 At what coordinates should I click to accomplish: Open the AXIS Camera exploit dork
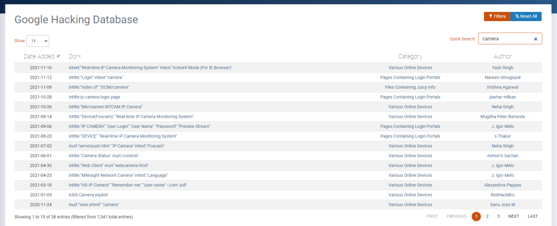tap(88, 195)
